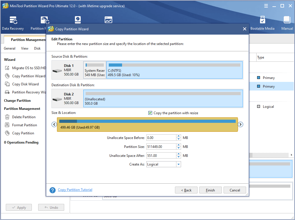Open the hamburger menu in the title bar

[266, 6]
